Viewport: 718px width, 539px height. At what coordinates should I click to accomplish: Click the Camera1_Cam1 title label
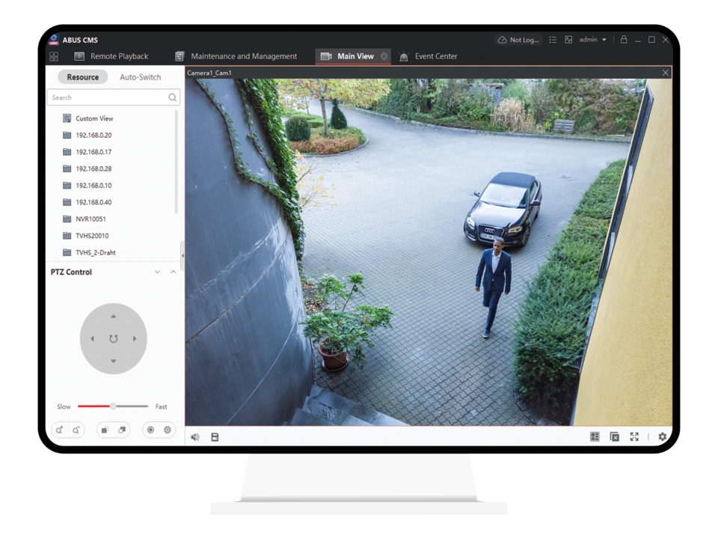[x=209, y=73]
